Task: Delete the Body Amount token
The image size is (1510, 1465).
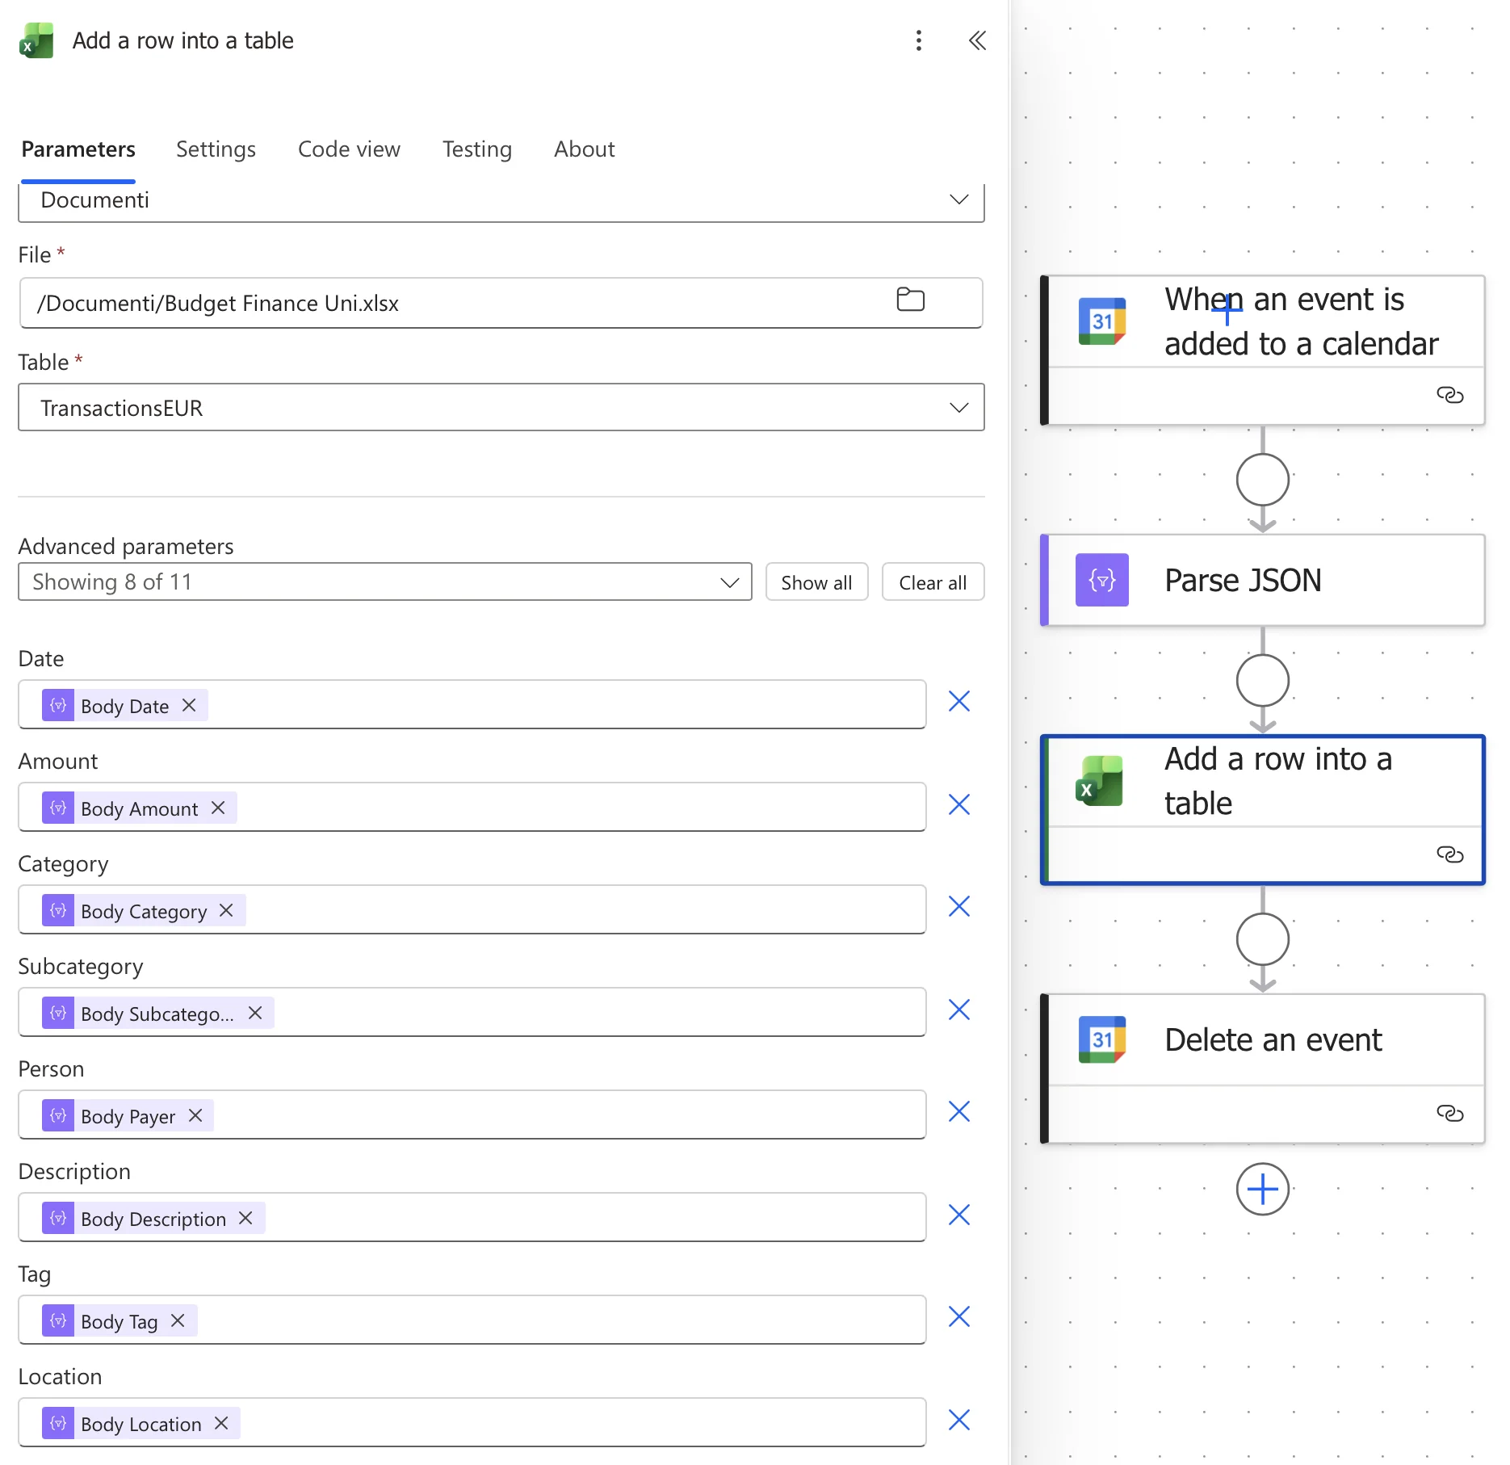Action: (218, 808)
